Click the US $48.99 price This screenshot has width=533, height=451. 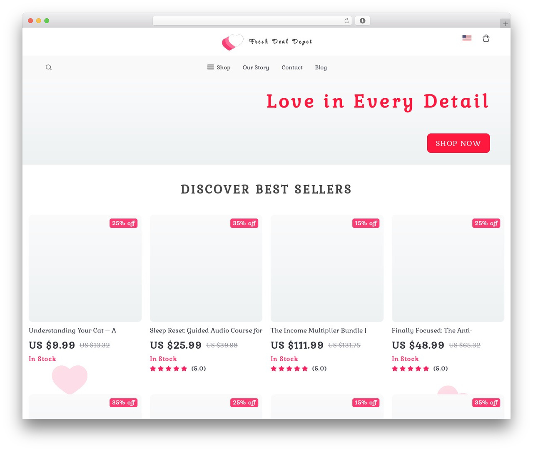[418, 345]
